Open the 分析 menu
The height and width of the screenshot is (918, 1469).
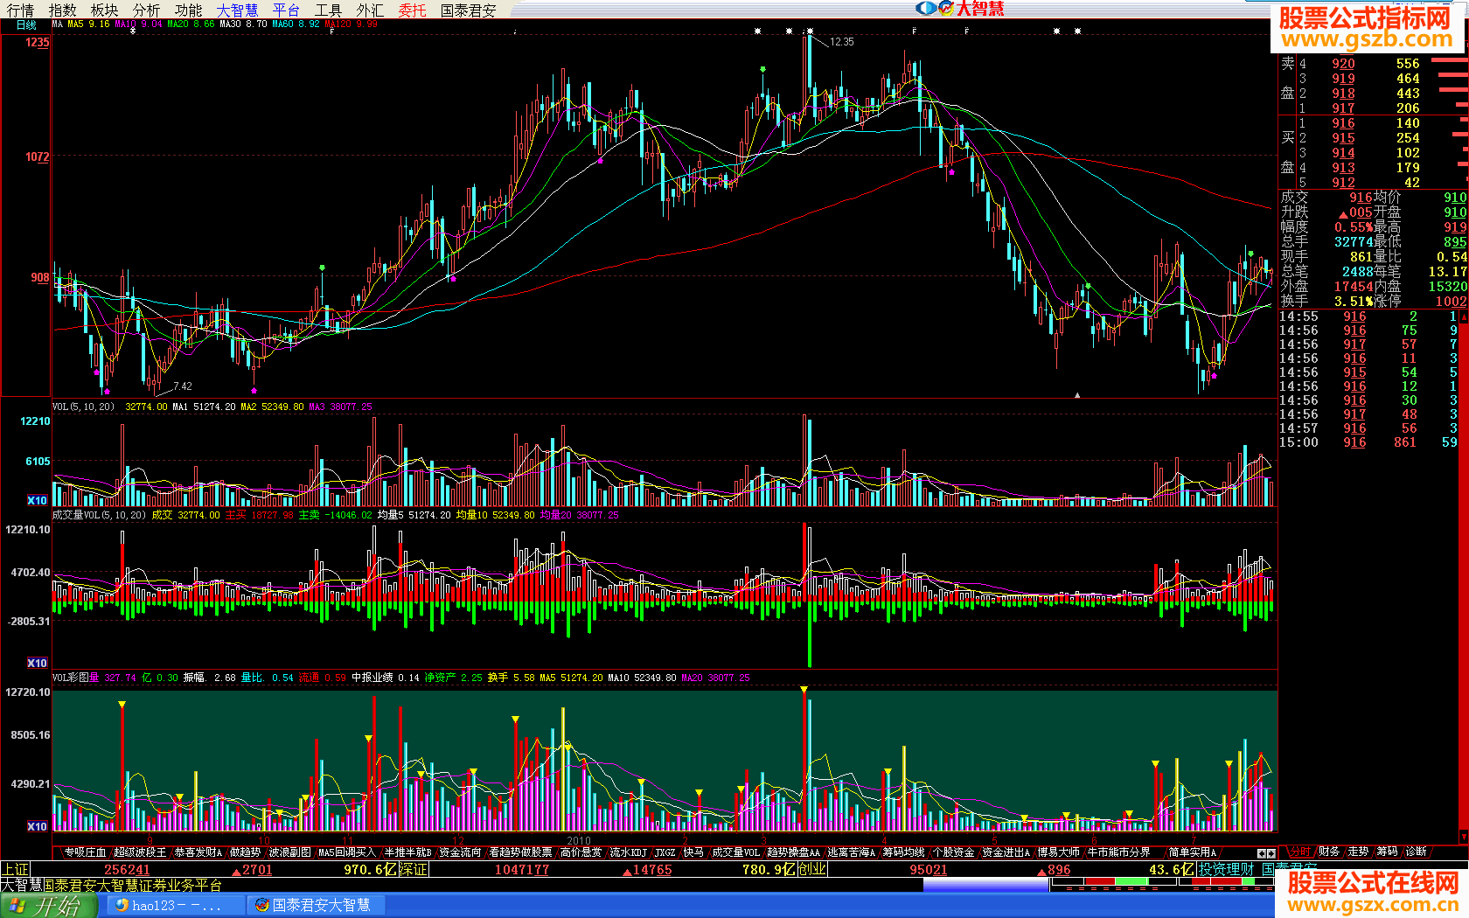pos(147,10)
